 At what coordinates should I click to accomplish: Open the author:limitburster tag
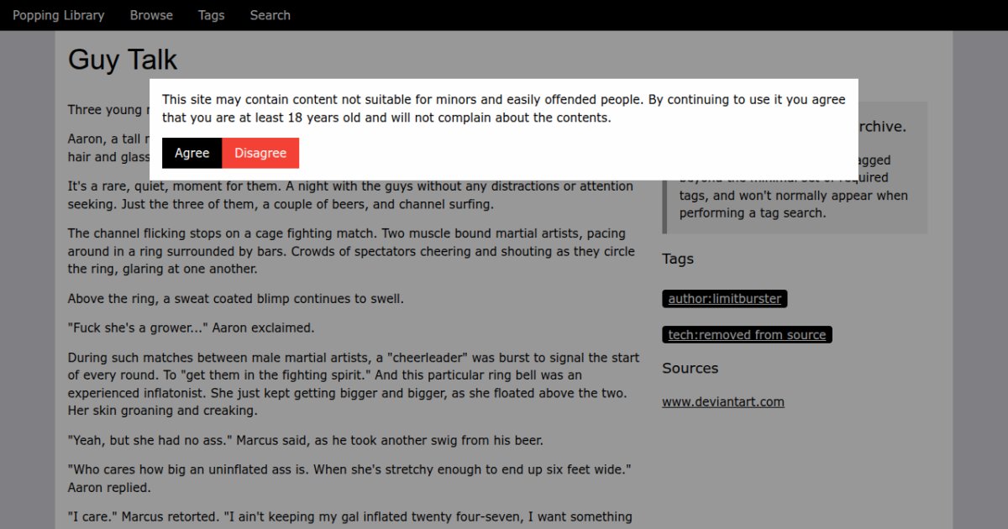[x=724, y=299]
